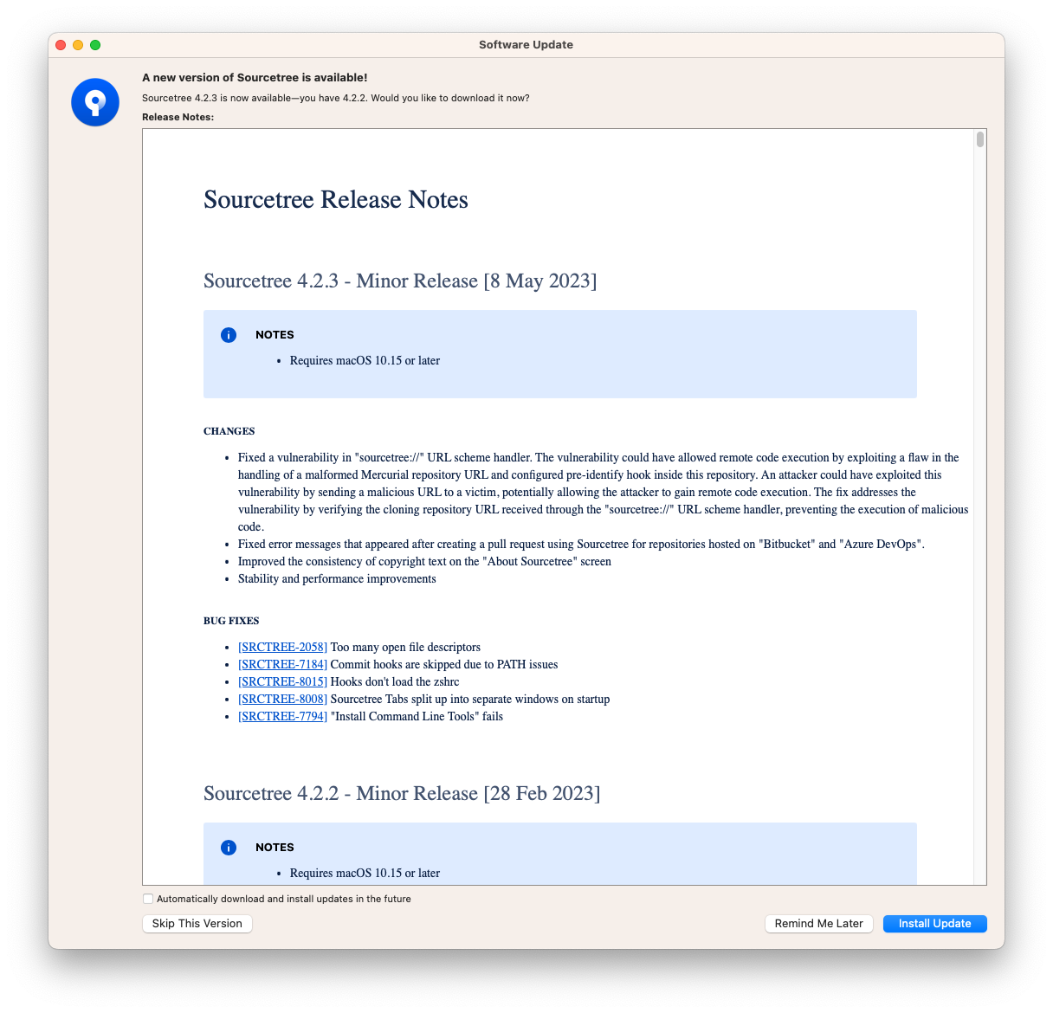Open the SRCTREE-7184 issue link

click(x=282, y=664)
